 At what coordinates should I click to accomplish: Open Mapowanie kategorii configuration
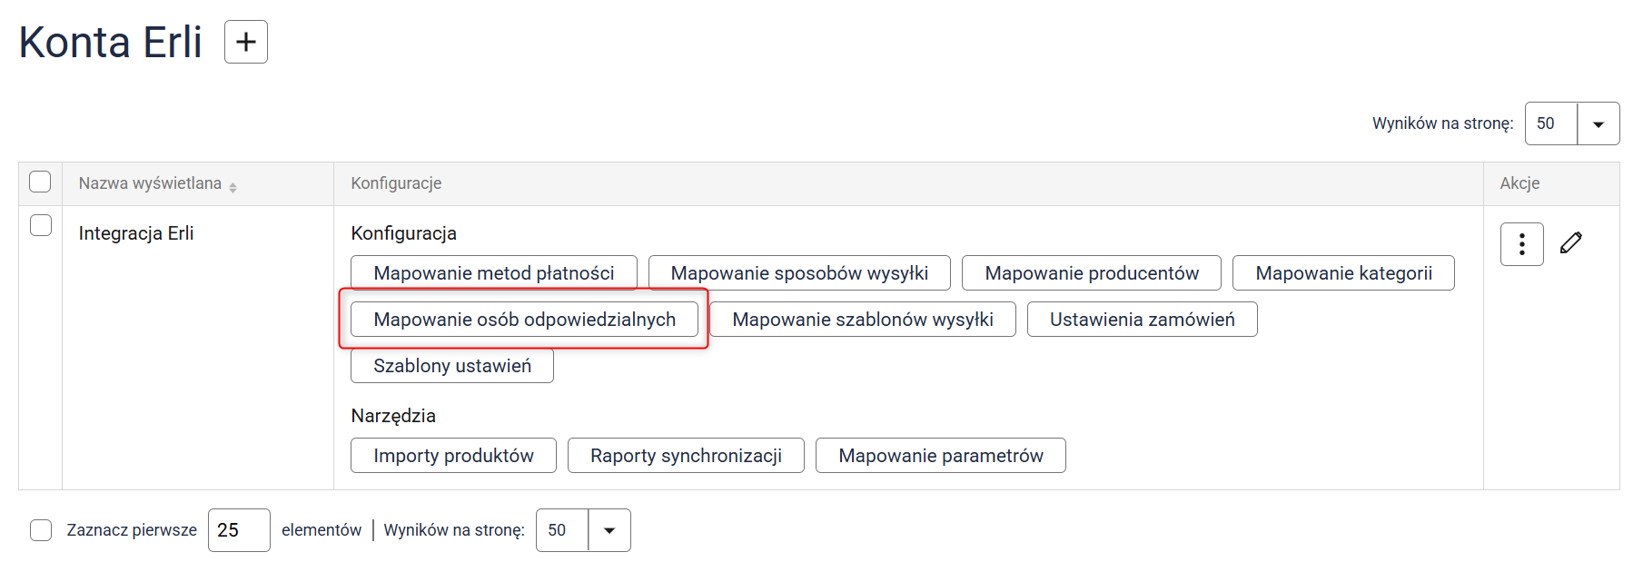click(x=1343, y=273)
